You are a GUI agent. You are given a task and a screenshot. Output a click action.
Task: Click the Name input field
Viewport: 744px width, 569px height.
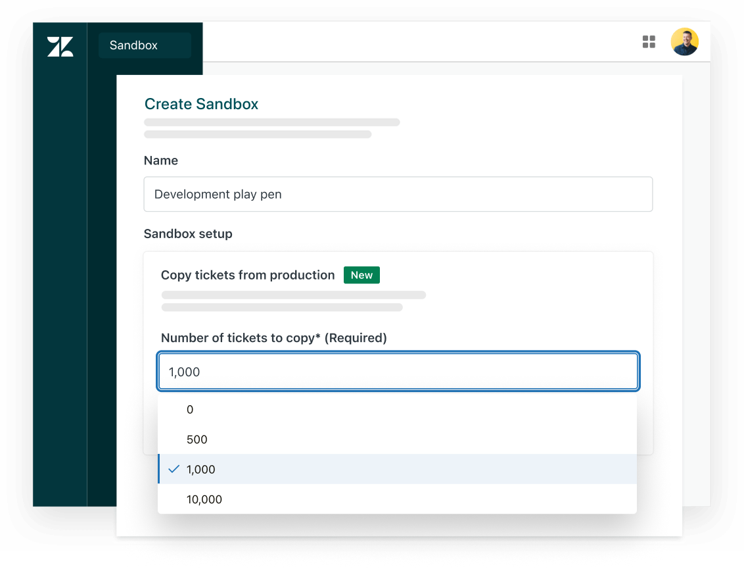[398, 194]
